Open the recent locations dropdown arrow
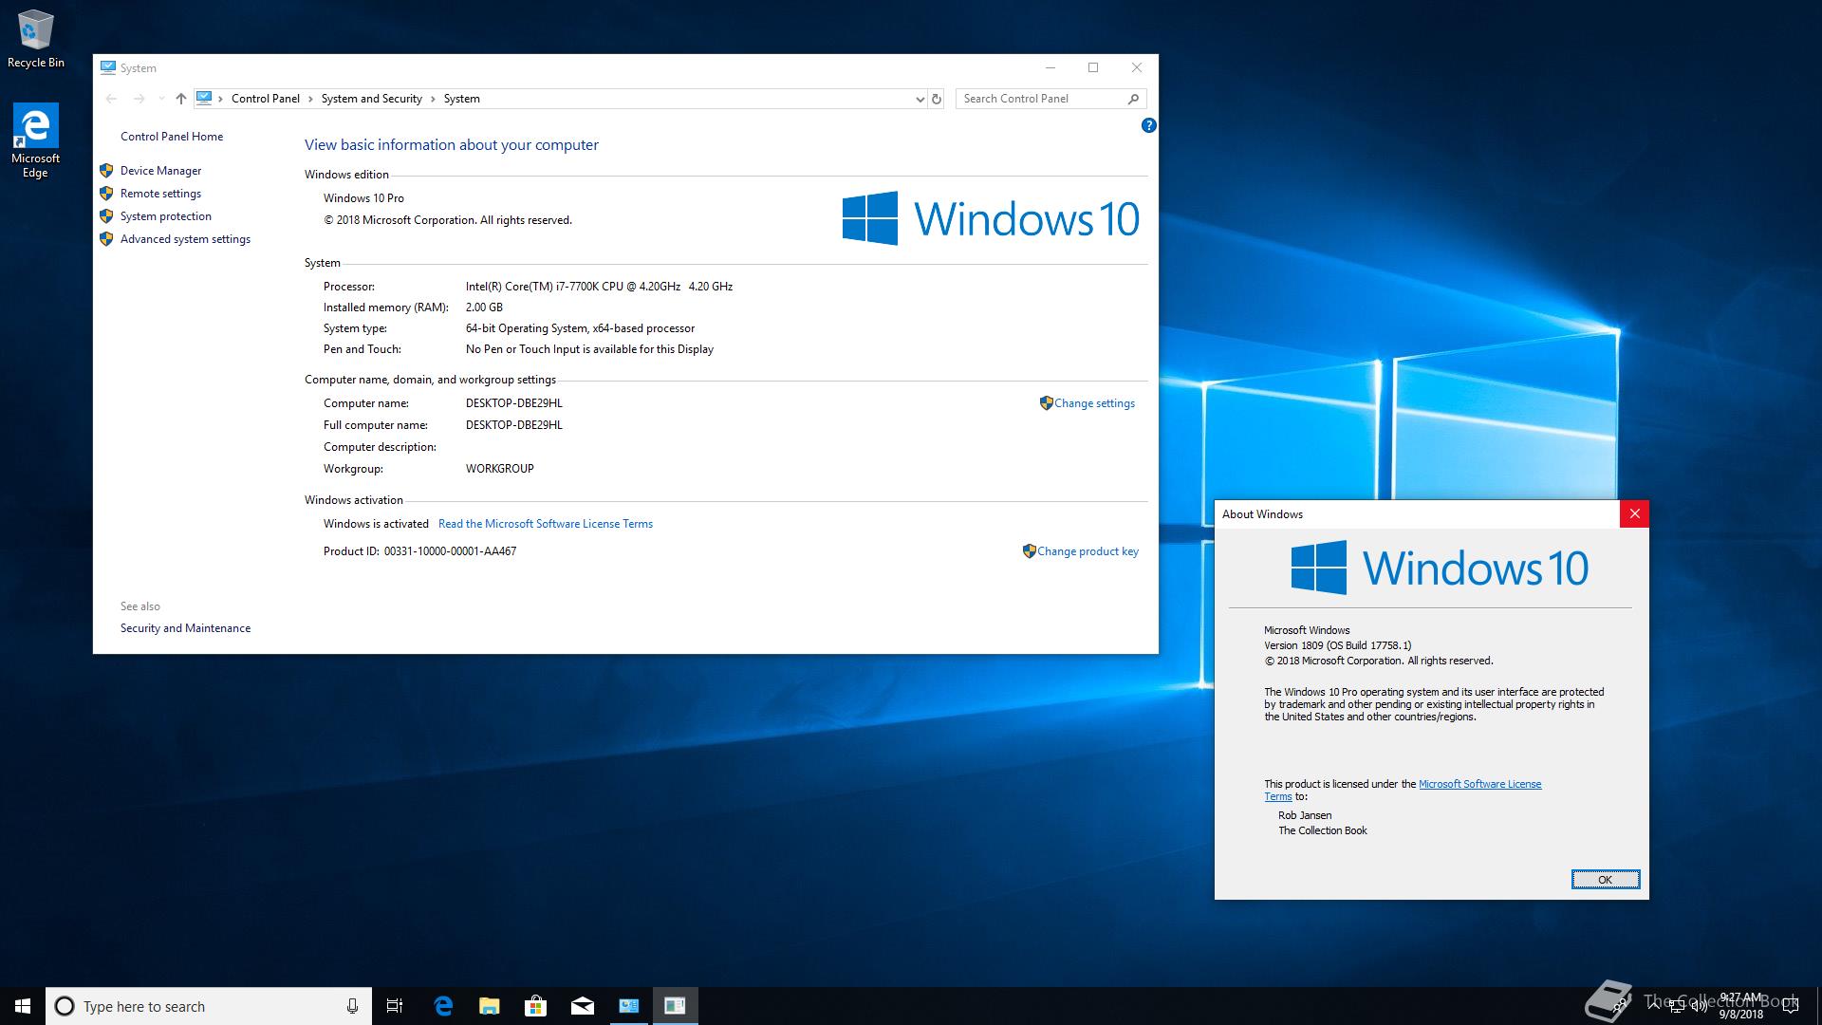Viewport: 1822px width, 1025px height. tap(161, 99)
